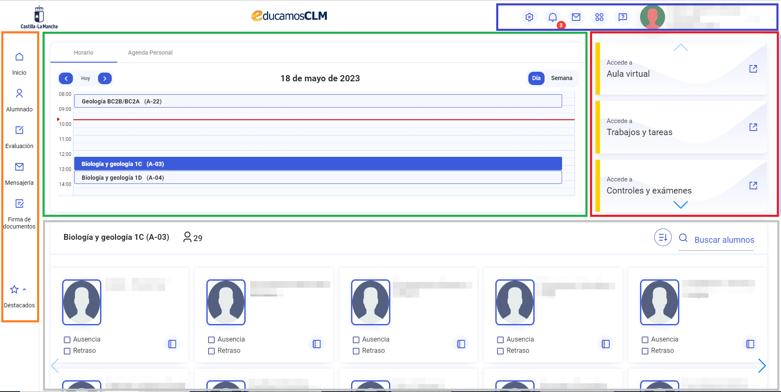Click the Hoy button
Screen dimensions: 781x392
[85, 78]
